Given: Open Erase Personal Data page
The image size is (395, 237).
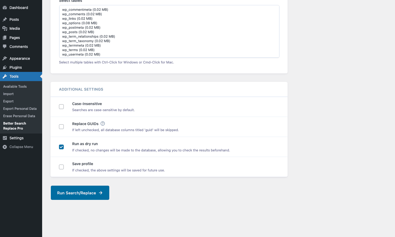Looking at the screenshot, I should pyautogui.click(x=19, y=116).
